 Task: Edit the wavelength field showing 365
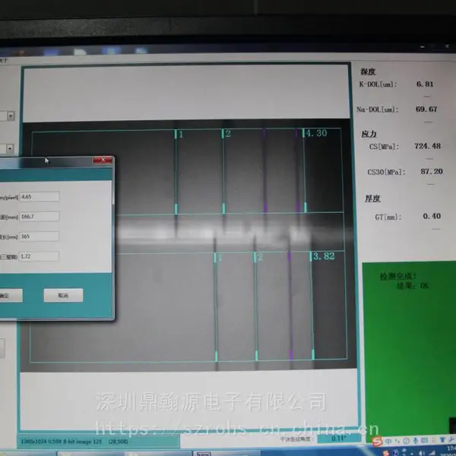pos(40,236)
